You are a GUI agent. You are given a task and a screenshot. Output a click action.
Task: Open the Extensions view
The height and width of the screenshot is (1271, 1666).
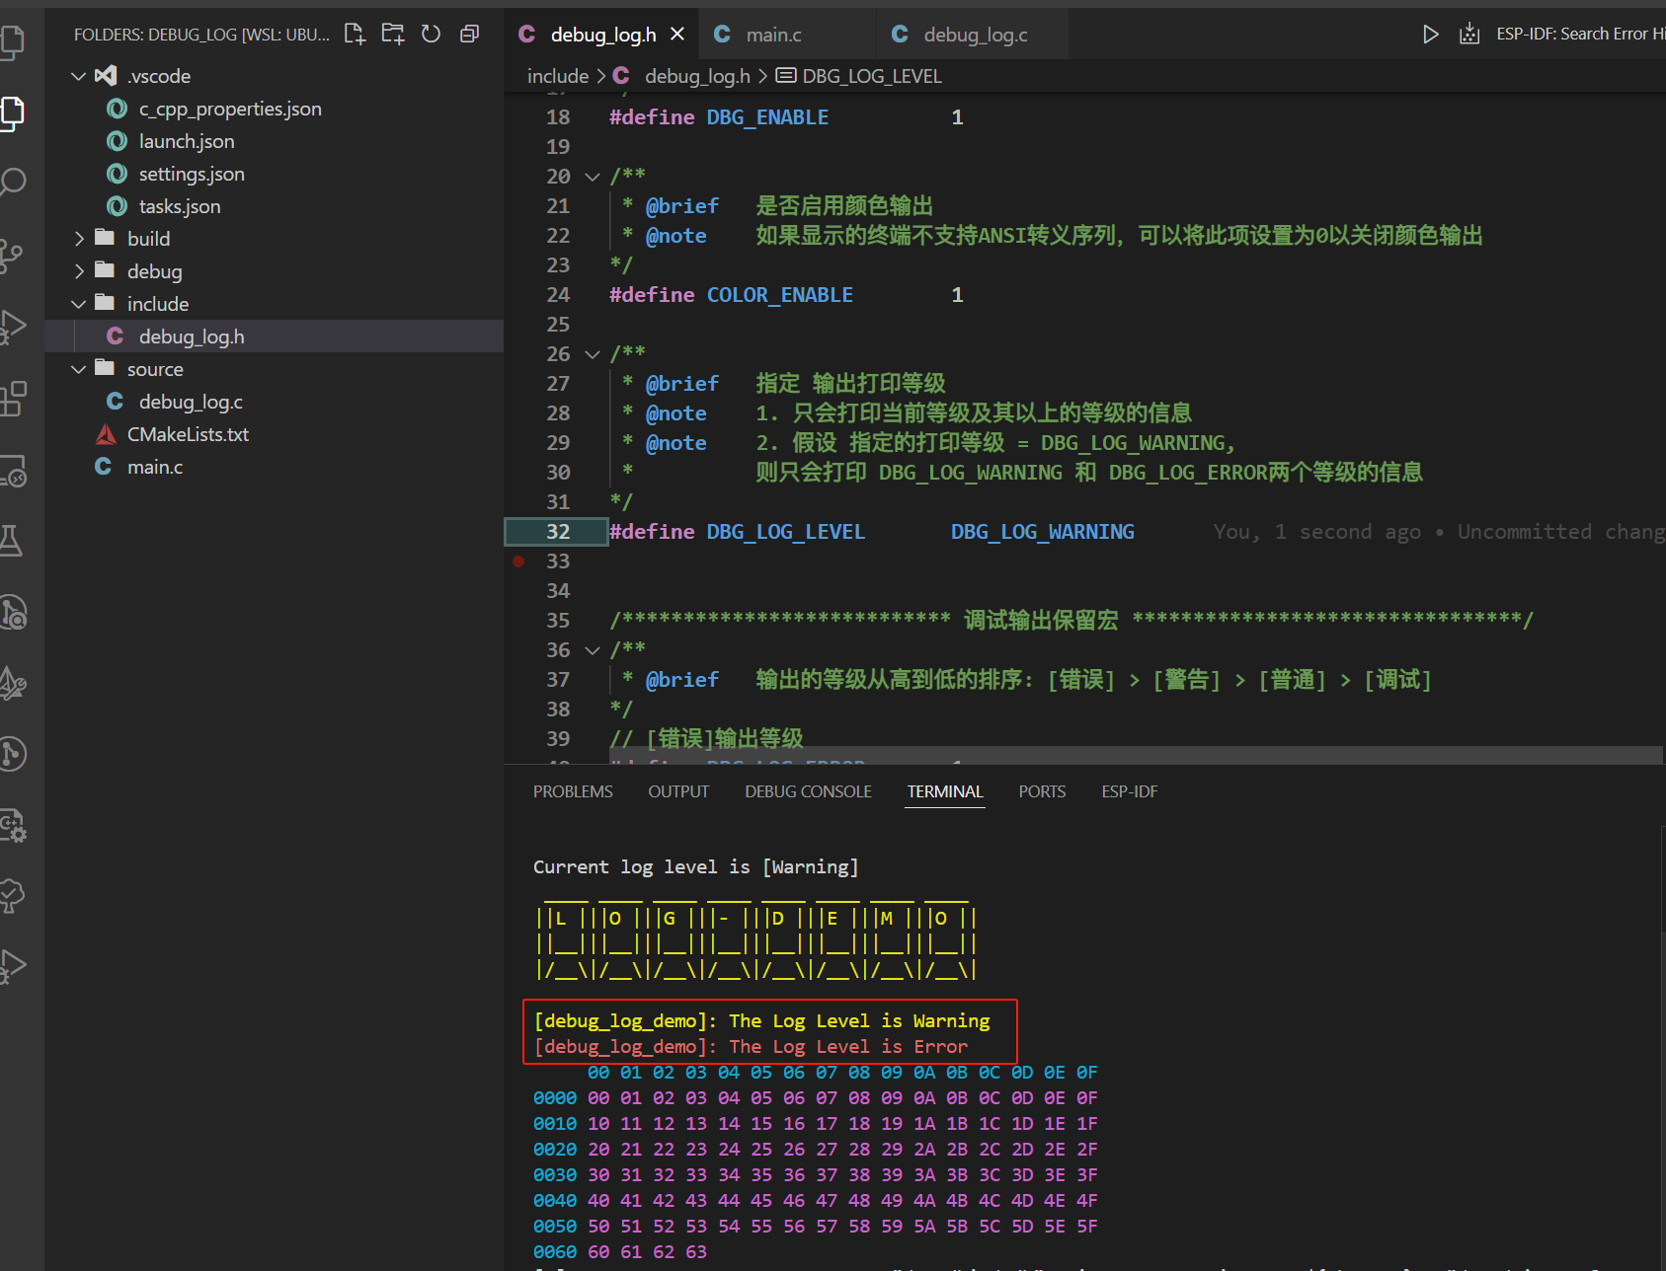coord(12,399)
